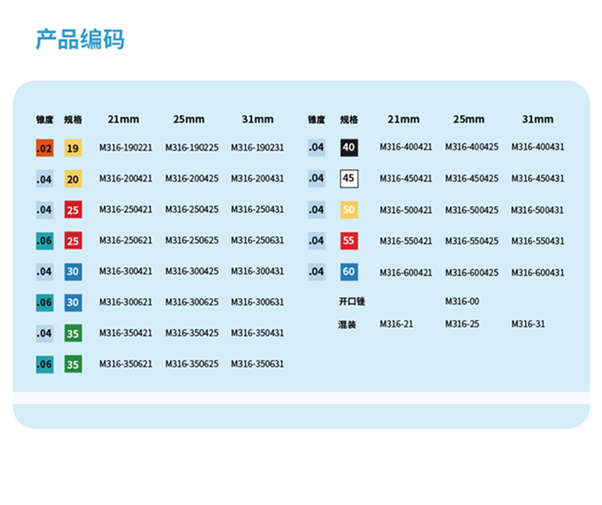Click product code M316-600425
602x505 pixels.
point(472,273)
